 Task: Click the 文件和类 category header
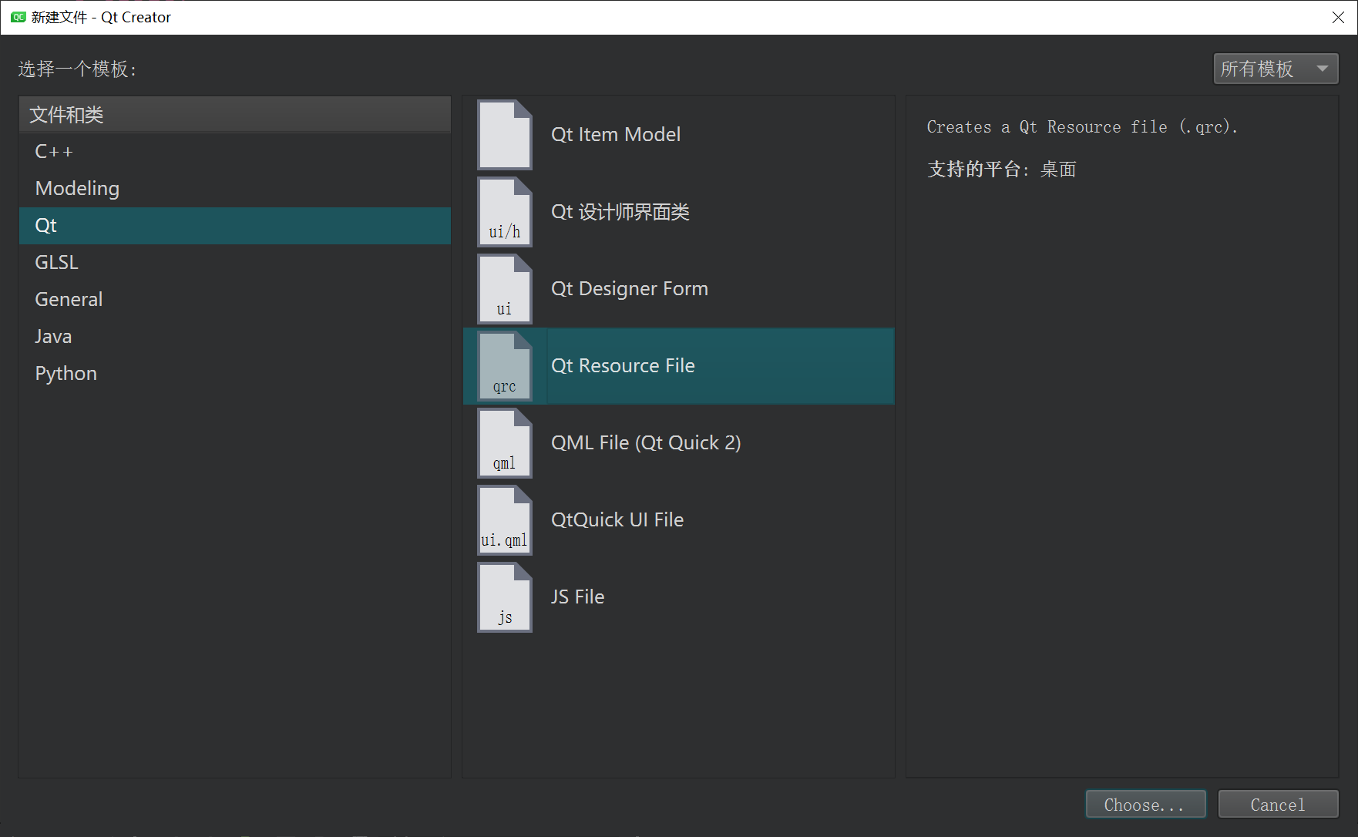tap(235, 115)
